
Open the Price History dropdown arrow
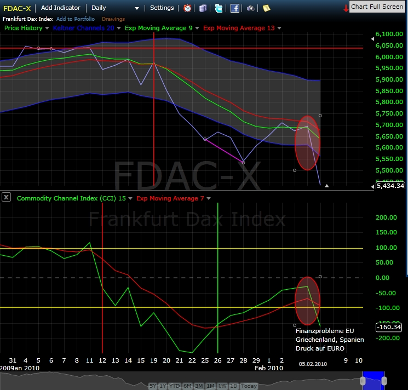click(x=47, y=28)
